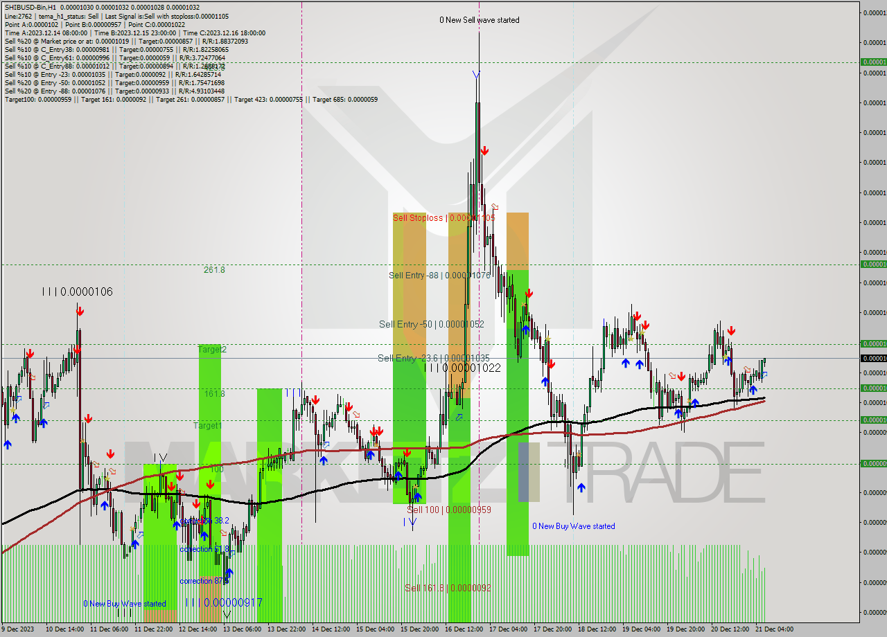
Task: Click the '15 Dec 20:00' time axis label
Action: (x=420, y=629)
